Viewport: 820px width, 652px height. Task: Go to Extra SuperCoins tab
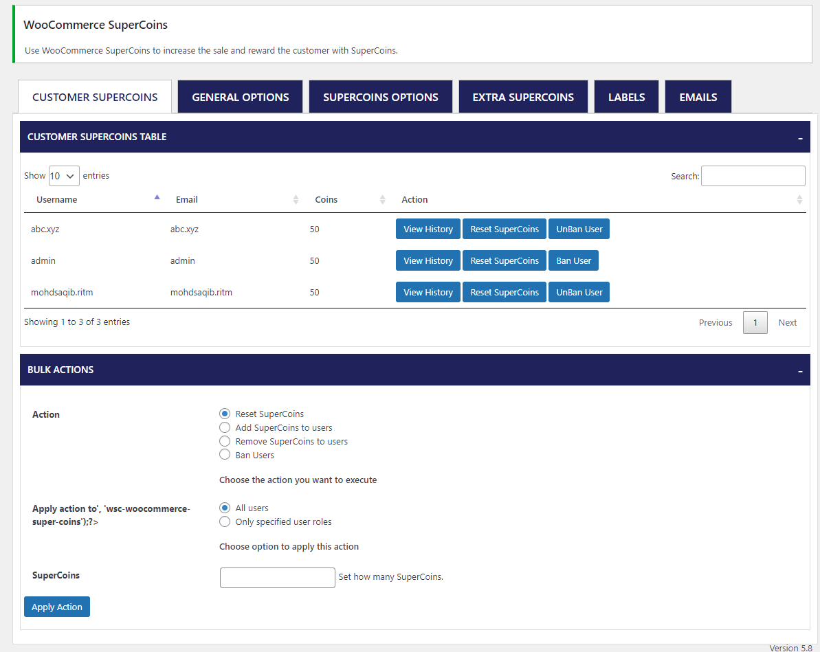coord(523,97)
